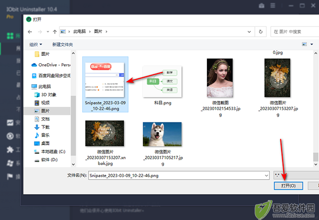The width and height of the screenshot is (319, 220).
Task: Focus the 在 图片 中搜索 search box
Action: [295, 32]
